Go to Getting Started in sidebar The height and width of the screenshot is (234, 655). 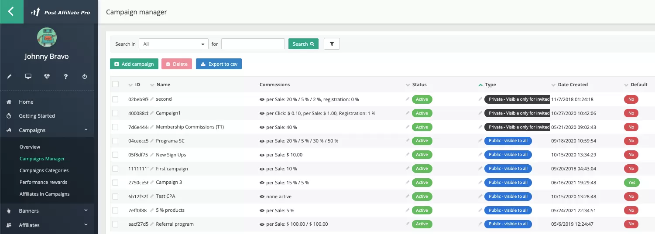(x=37, y=116)
